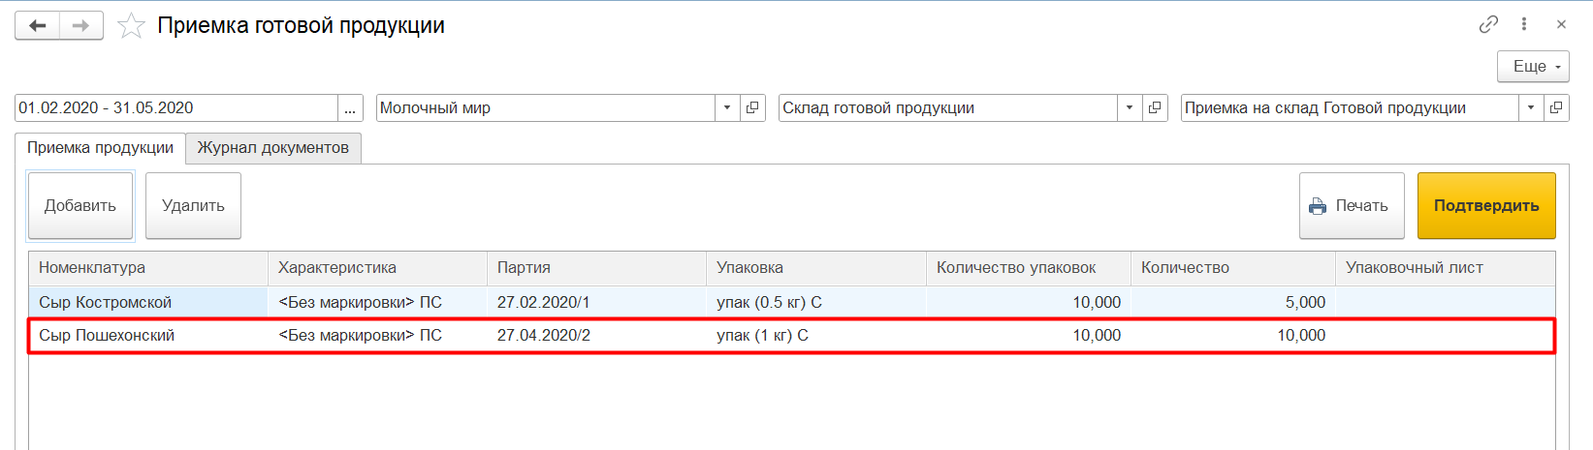
Task: Copy the link with the chain icon
Action: click(1488, 25)
